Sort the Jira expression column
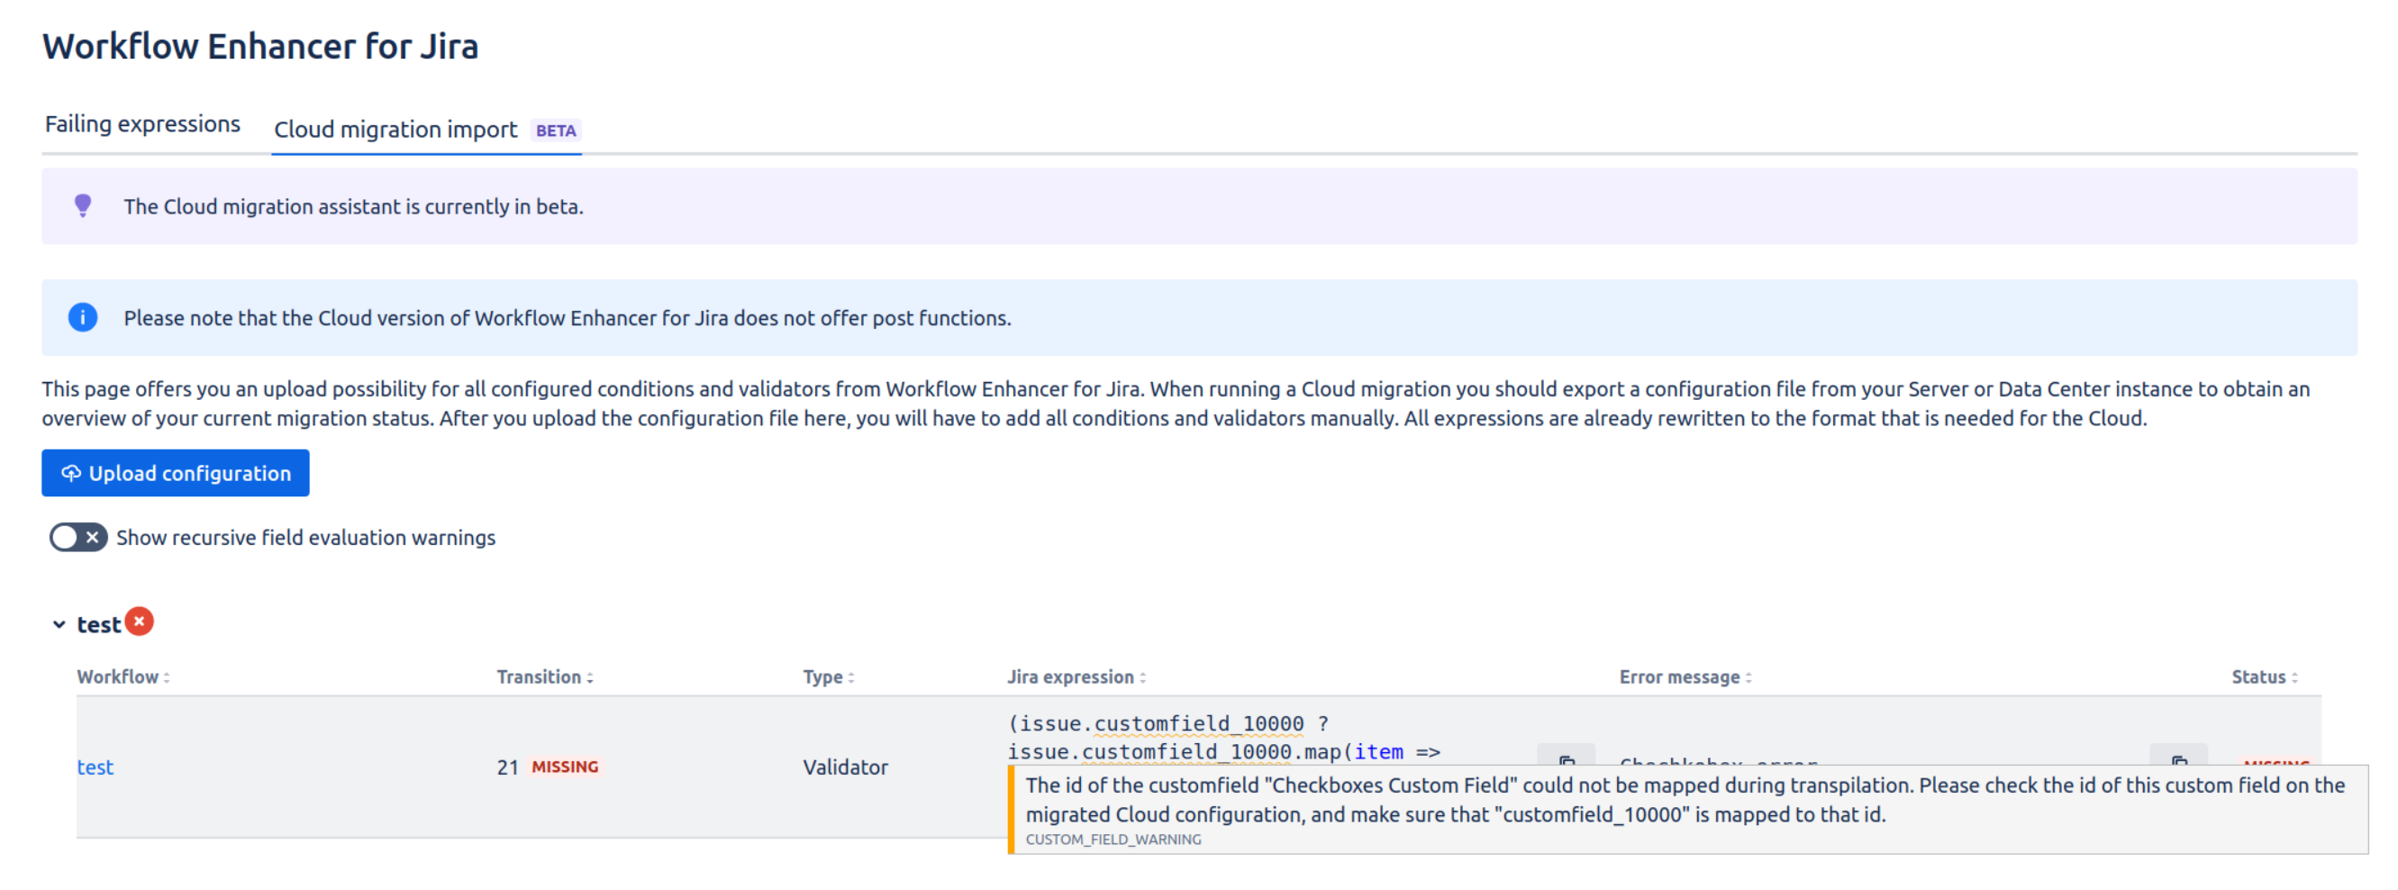 tap(1142, 677)
